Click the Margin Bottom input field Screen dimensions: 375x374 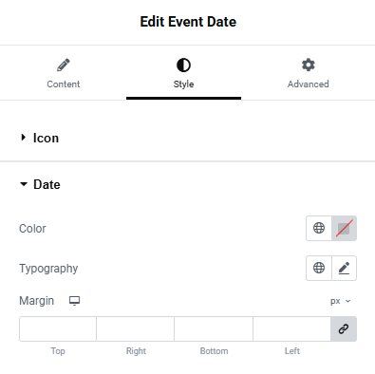(214, 329)
